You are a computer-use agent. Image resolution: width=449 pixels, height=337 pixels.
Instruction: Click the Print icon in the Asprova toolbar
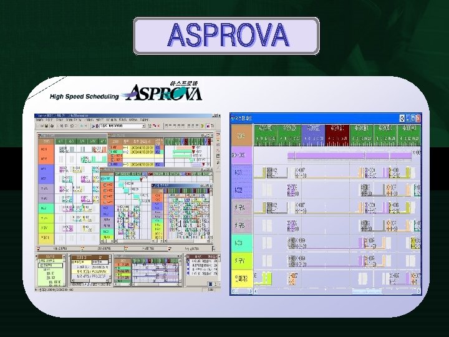52,126
